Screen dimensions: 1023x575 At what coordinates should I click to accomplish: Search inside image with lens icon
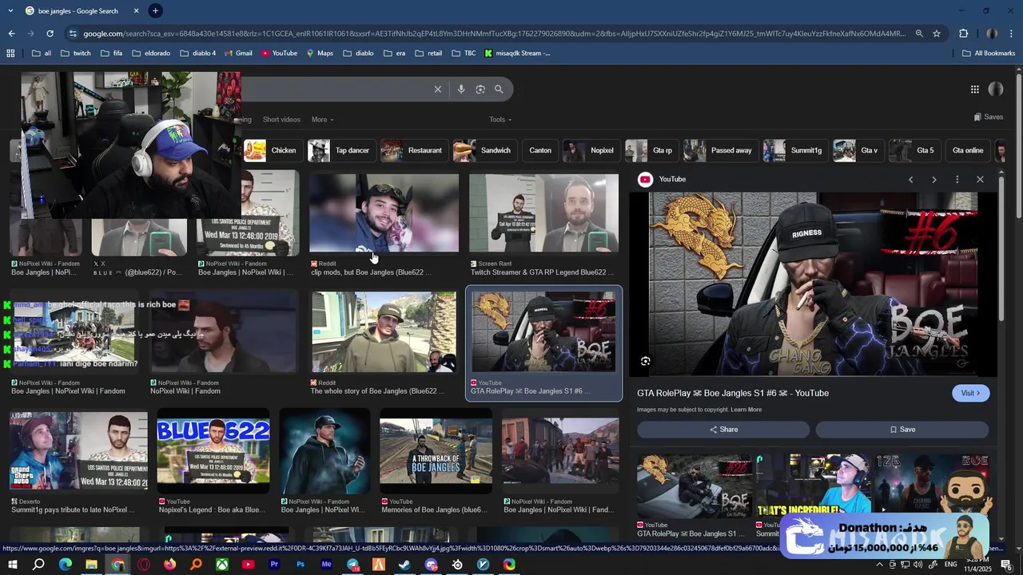pyautogui.click(x=646, y=361)
